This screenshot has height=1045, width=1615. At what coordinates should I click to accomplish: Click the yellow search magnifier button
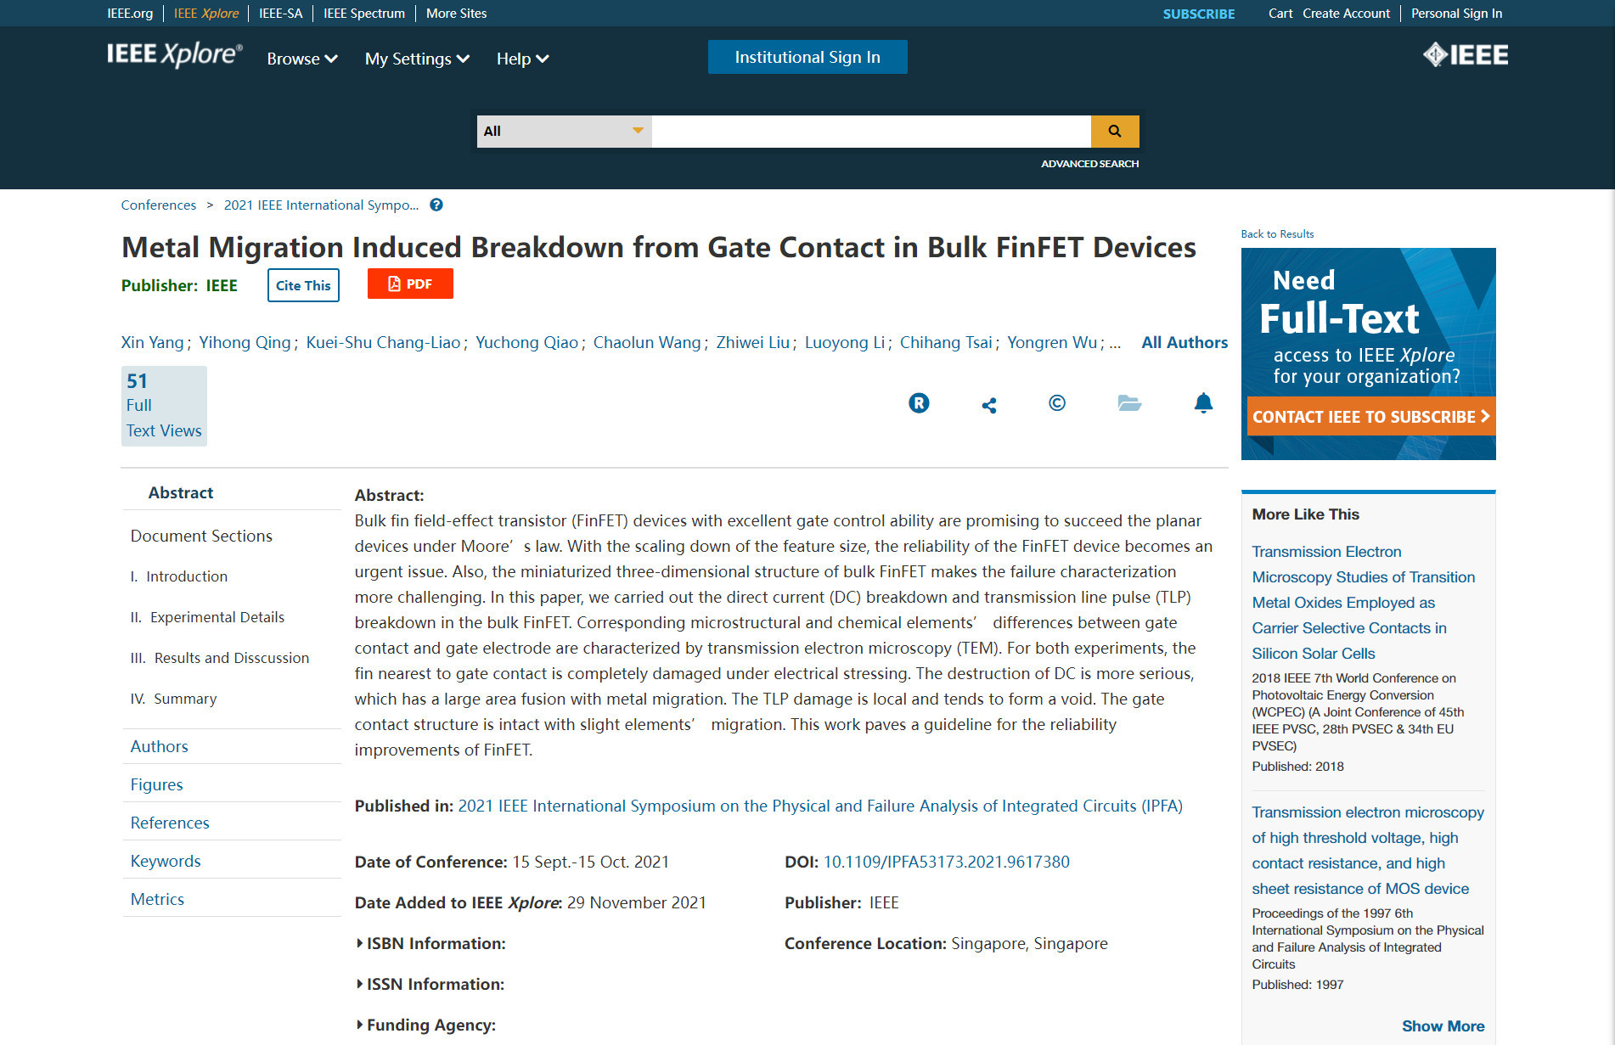point(1115,132)
